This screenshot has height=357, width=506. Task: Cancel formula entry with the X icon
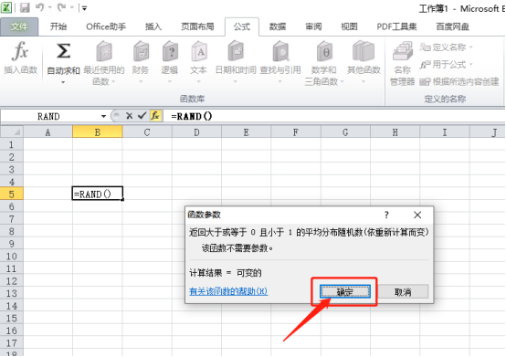coord(130,116)
